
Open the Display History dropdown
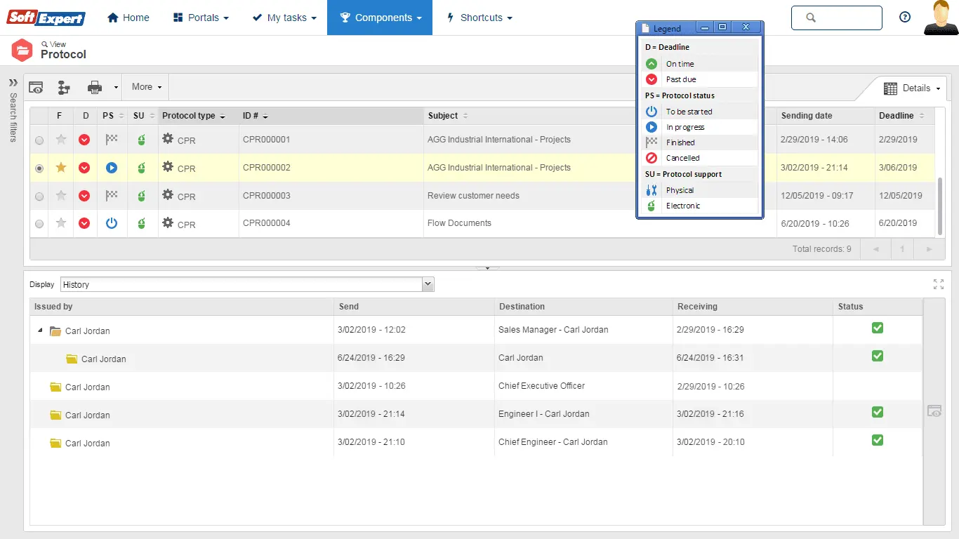[x=428, y=284]
